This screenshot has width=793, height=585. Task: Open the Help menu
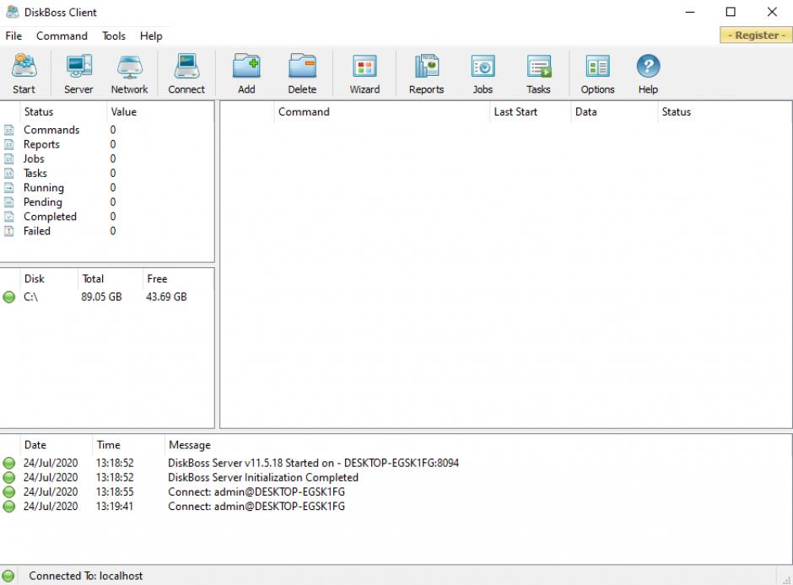(151, 36)
